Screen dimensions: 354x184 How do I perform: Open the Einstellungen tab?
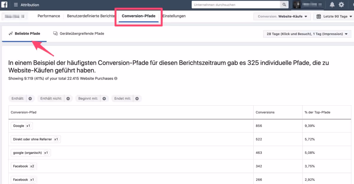click(174, 16)
